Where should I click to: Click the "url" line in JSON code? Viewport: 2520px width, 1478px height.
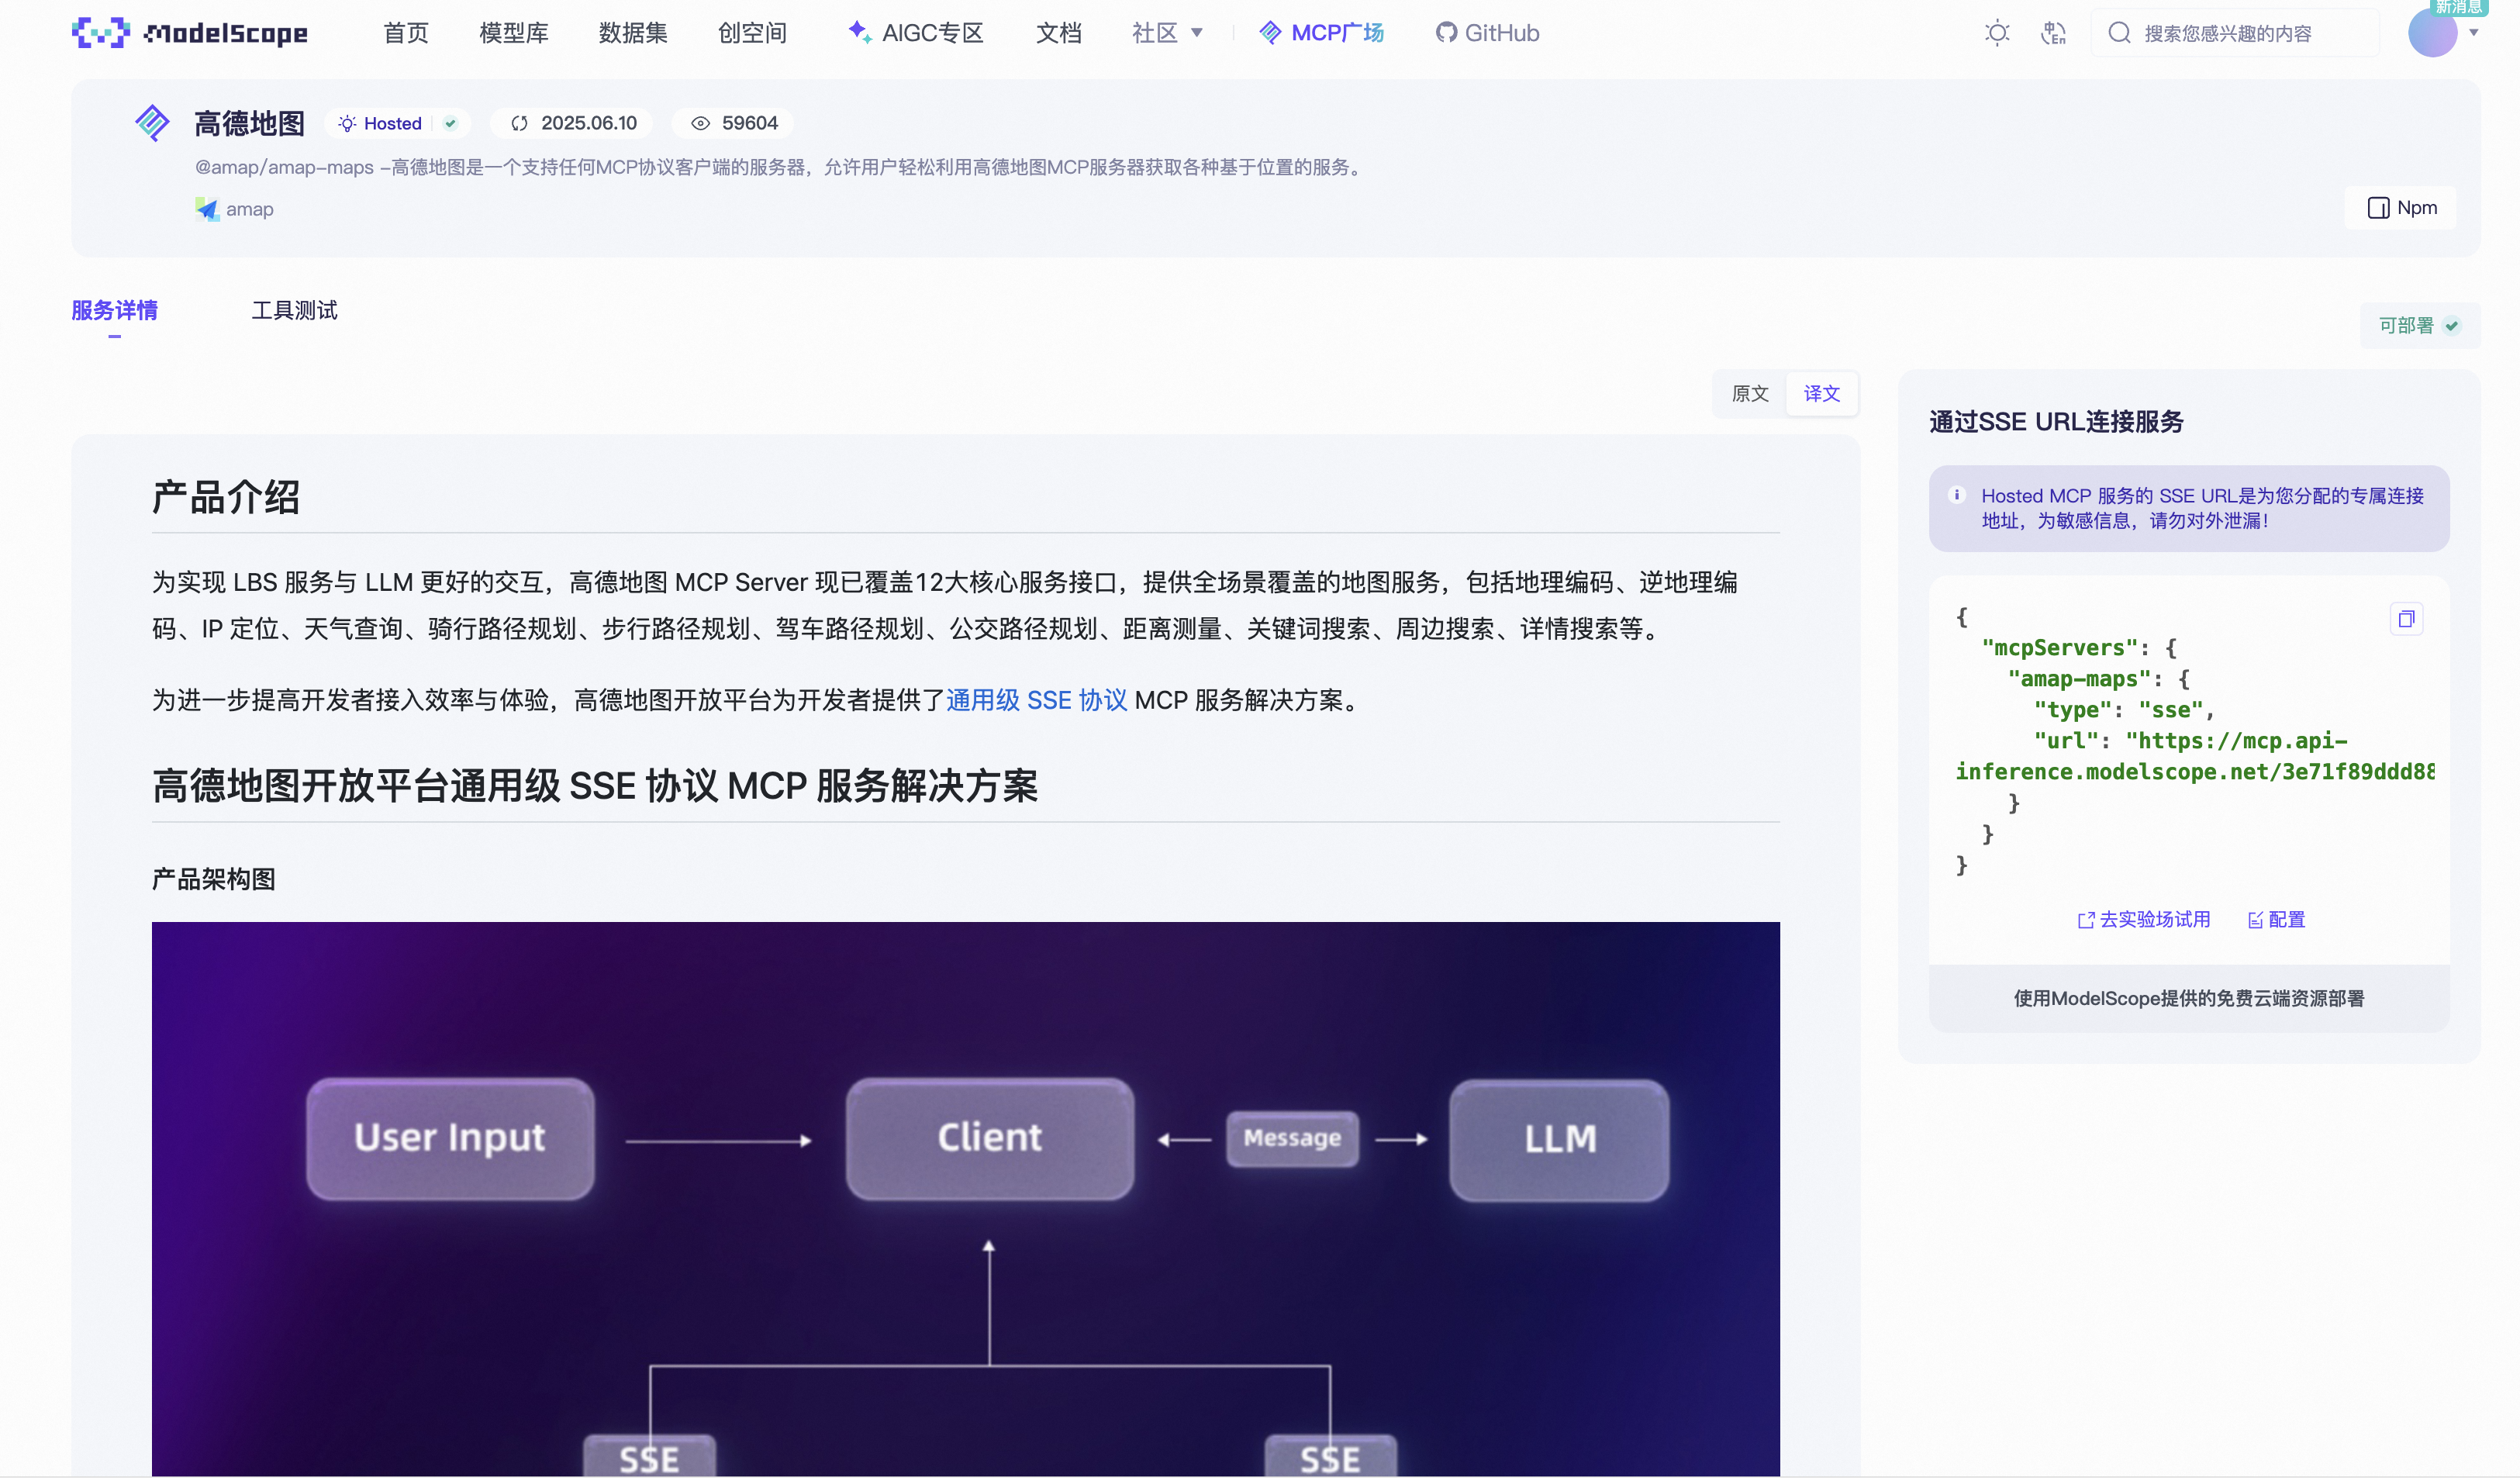tap(2190, 741)
